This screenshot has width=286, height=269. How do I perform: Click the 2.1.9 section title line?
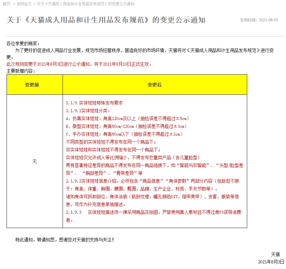tap(94, 103)
